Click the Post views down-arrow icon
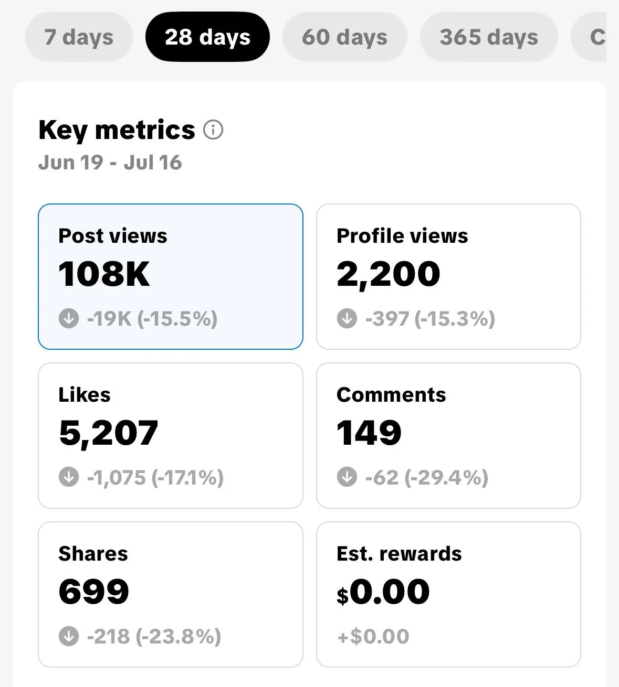The height and width of the screenshot is (687, 619). pos(69,318)
